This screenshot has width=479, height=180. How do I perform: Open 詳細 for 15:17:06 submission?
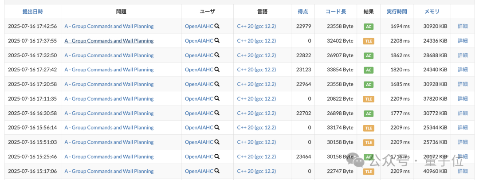coord(463,171)
